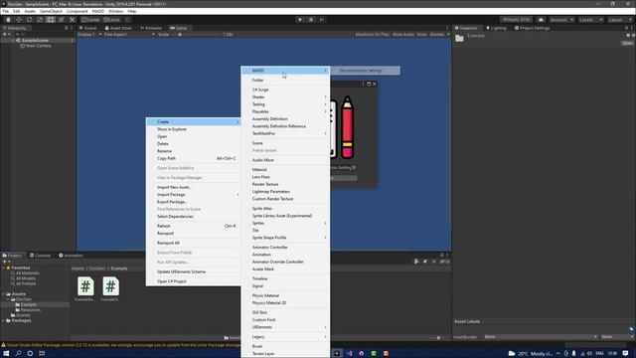
Task: Toggle the Center pivot mode button
Action: pos(90,20)
